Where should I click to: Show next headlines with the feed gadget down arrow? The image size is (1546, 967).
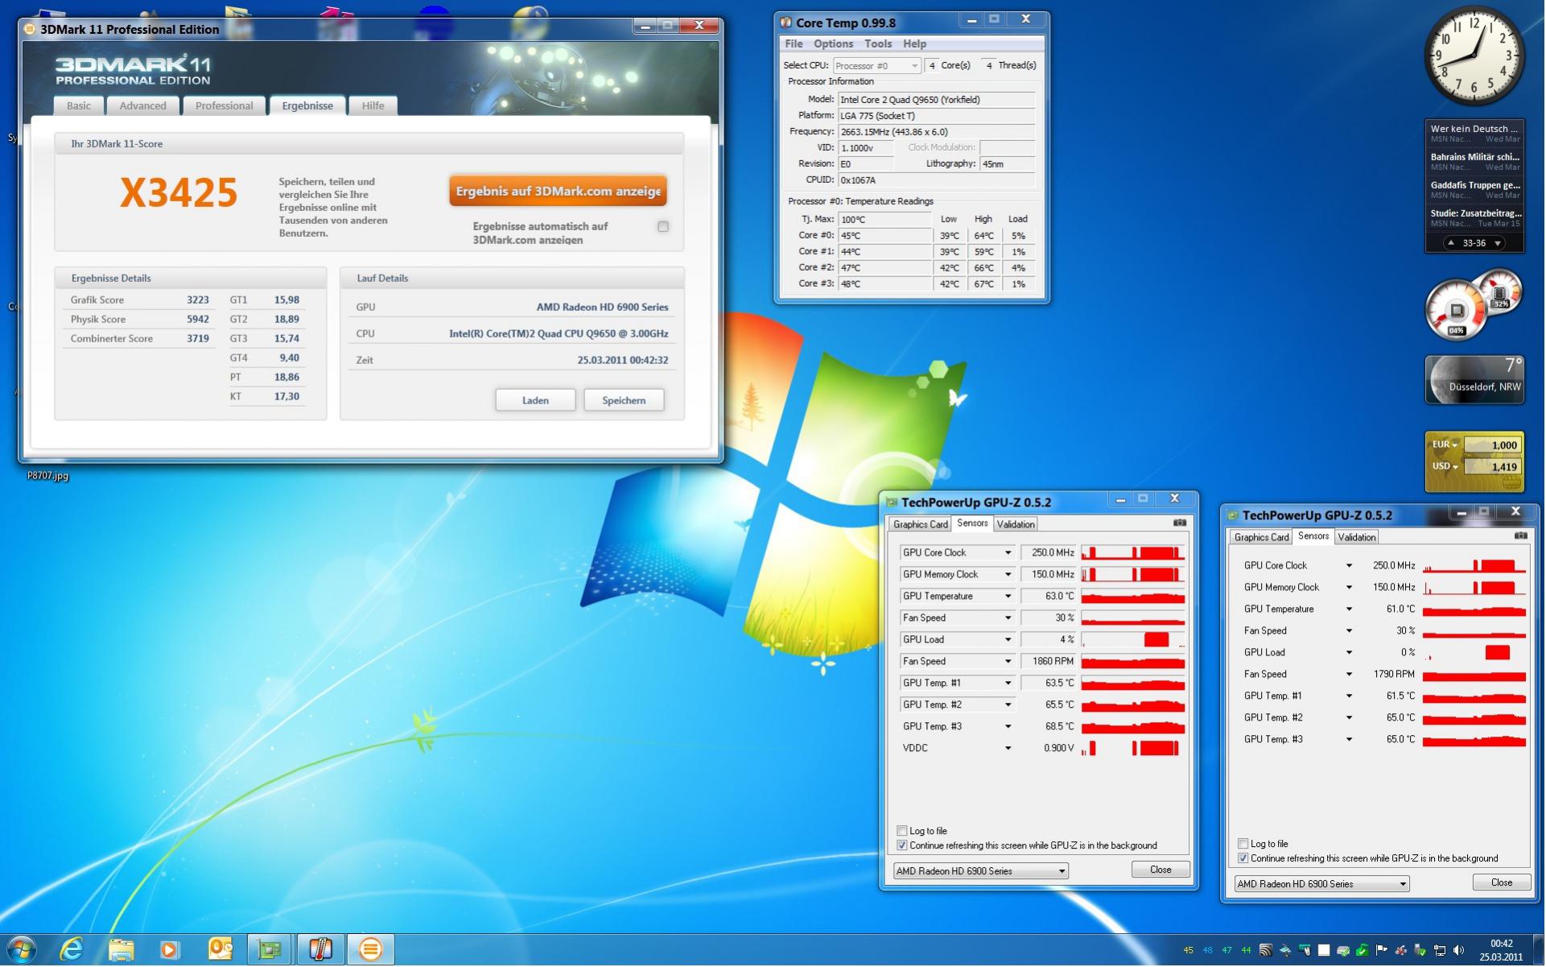[x=1498, y=243]
